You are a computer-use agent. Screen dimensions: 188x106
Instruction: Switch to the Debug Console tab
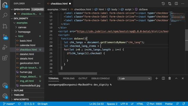point(100,79)
